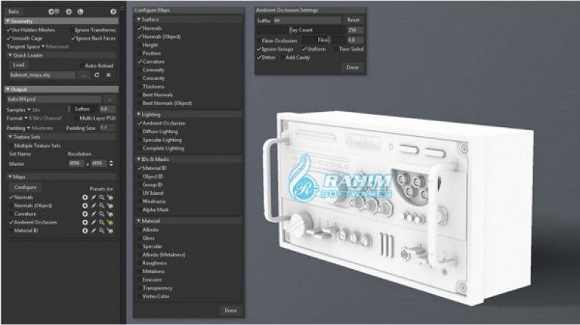
Task: Click Reset in Ambient Occlusion Settings
Action: coord(353,21)
